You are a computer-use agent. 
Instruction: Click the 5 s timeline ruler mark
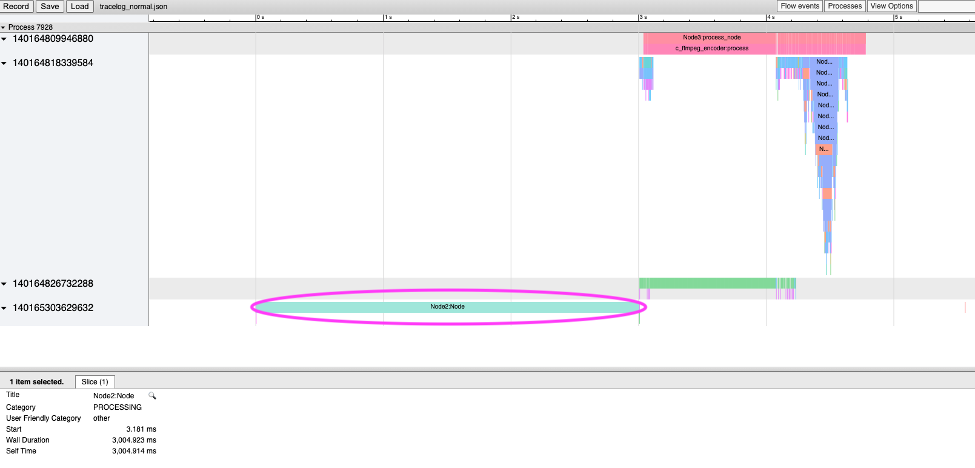[x=899, y=18]
